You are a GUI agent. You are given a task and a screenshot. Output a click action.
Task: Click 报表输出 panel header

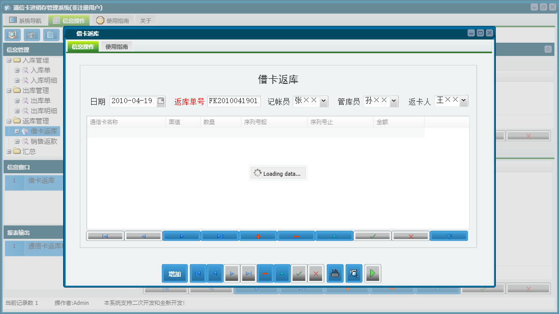(x=33, y=233)
